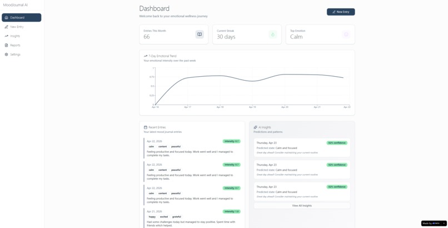Open View All Insights

click(x=302, y=206)
